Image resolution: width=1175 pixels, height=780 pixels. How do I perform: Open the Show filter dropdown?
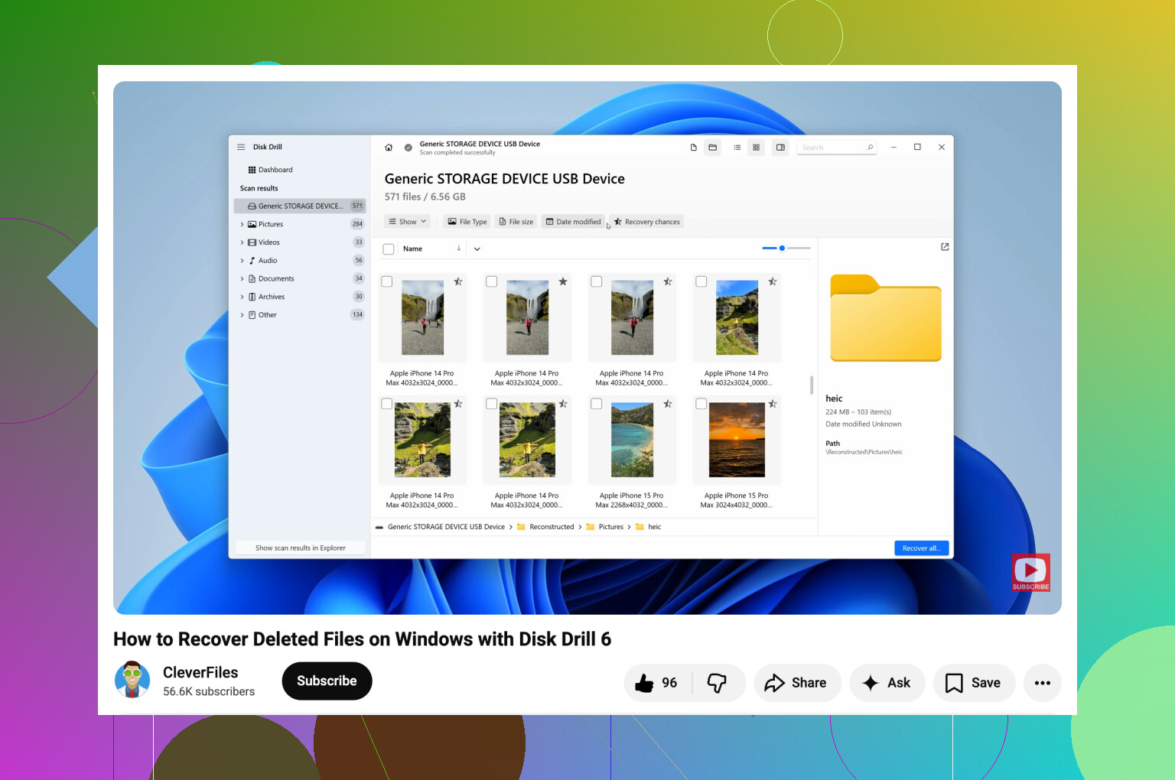tap(408, 222)
